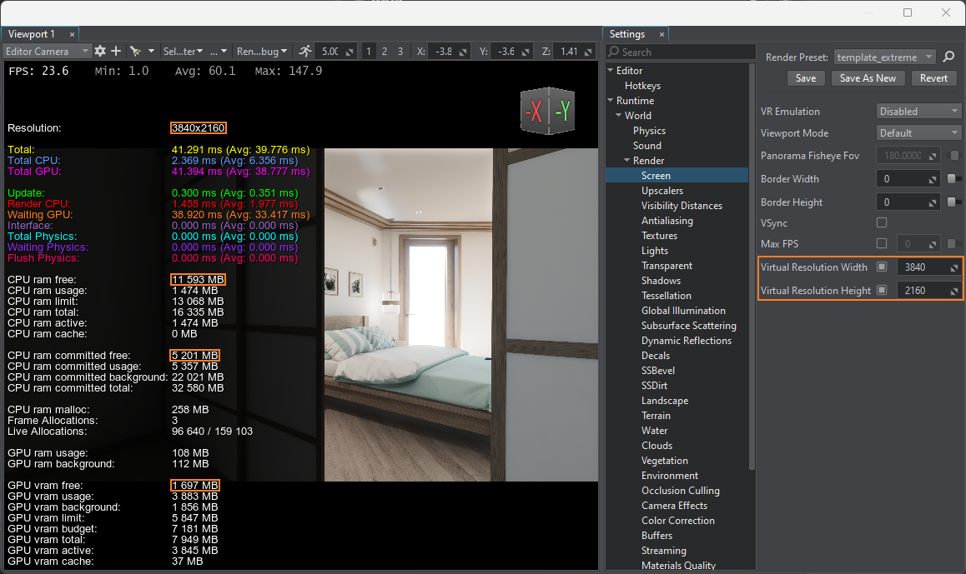Close the Viewport 1 tab
Viewport: 966px width, 574px height.
(x=72, y=34)
